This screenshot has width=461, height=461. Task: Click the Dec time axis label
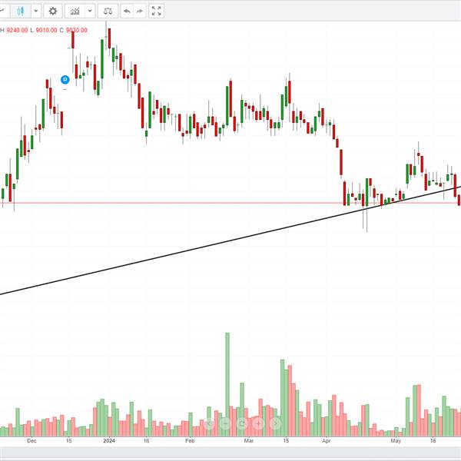[32, 441]
